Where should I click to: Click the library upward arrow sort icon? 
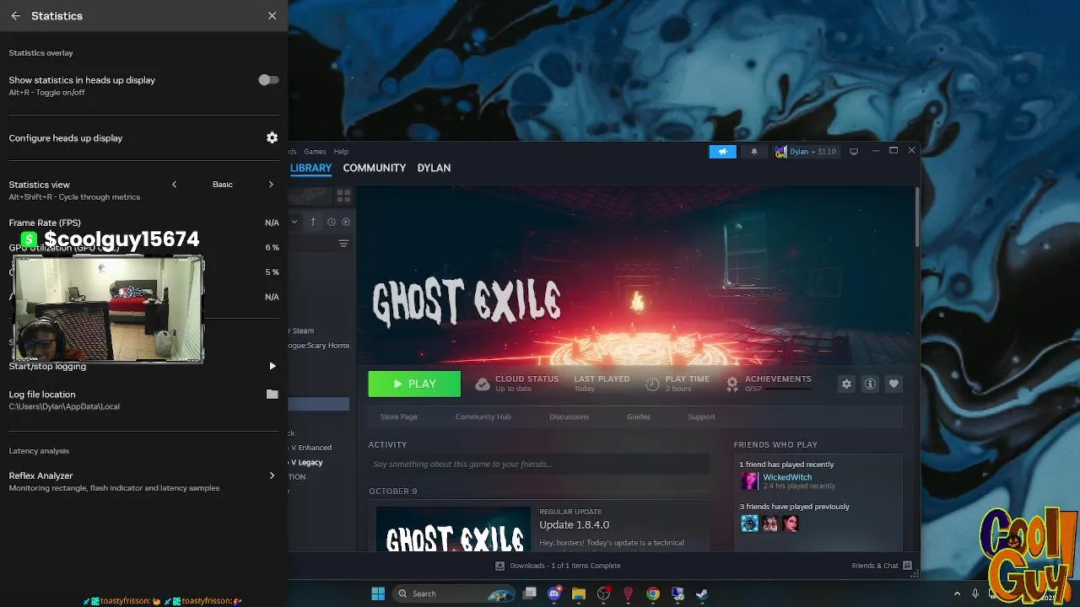coord(313,222)
